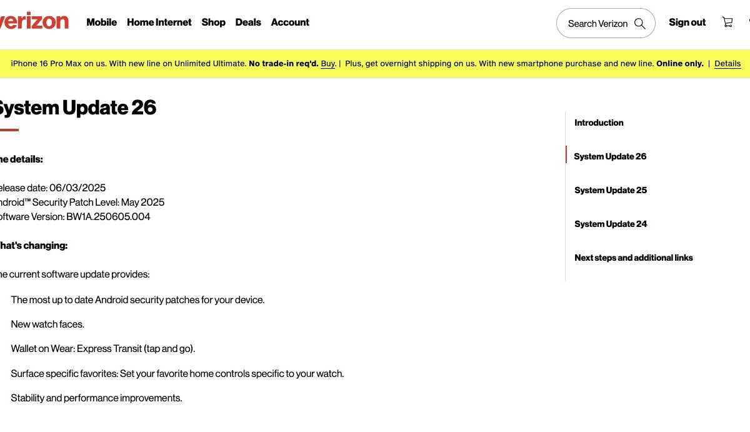Go to System Update 25 section

(x=611, y=190)
